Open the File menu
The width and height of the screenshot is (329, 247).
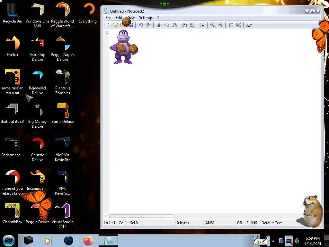click(108, 18)
